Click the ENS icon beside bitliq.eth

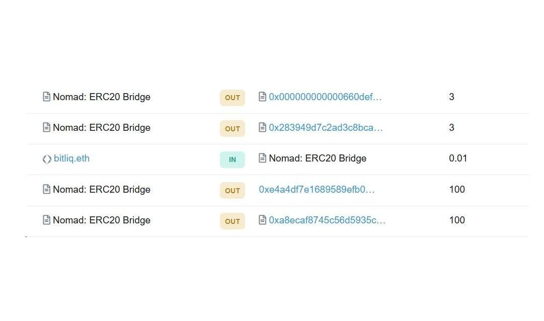[47, 159]
